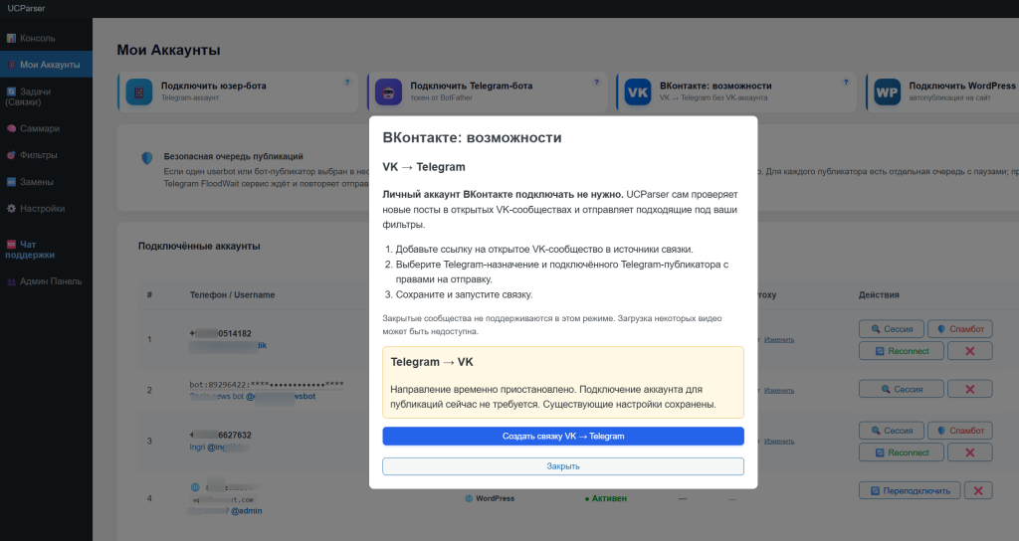Image resolution: width=1019 pixels, height=541 pixels.
Task: Delete account row 1 with red X
Action: tap(969, 351)
